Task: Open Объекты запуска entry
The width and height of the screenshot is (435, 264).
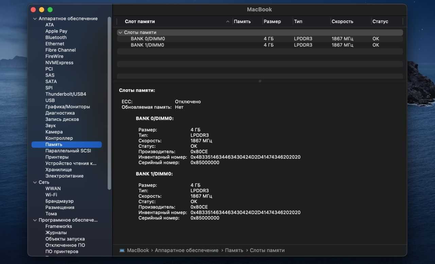Action: [x=65, y=239]
